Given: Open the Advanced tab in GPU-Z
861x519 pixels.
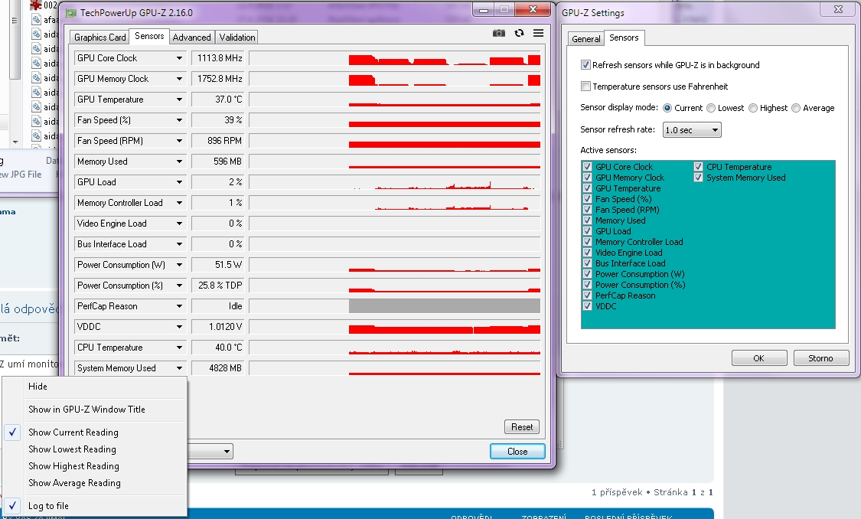Looking at the screenshot, I should [x=191, y=37].
